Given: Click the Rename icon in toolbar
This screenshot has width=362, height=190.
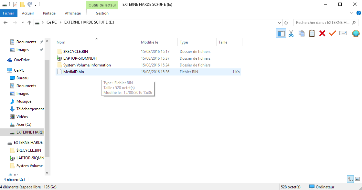Looking at the screenshot, I should [343, 34].
